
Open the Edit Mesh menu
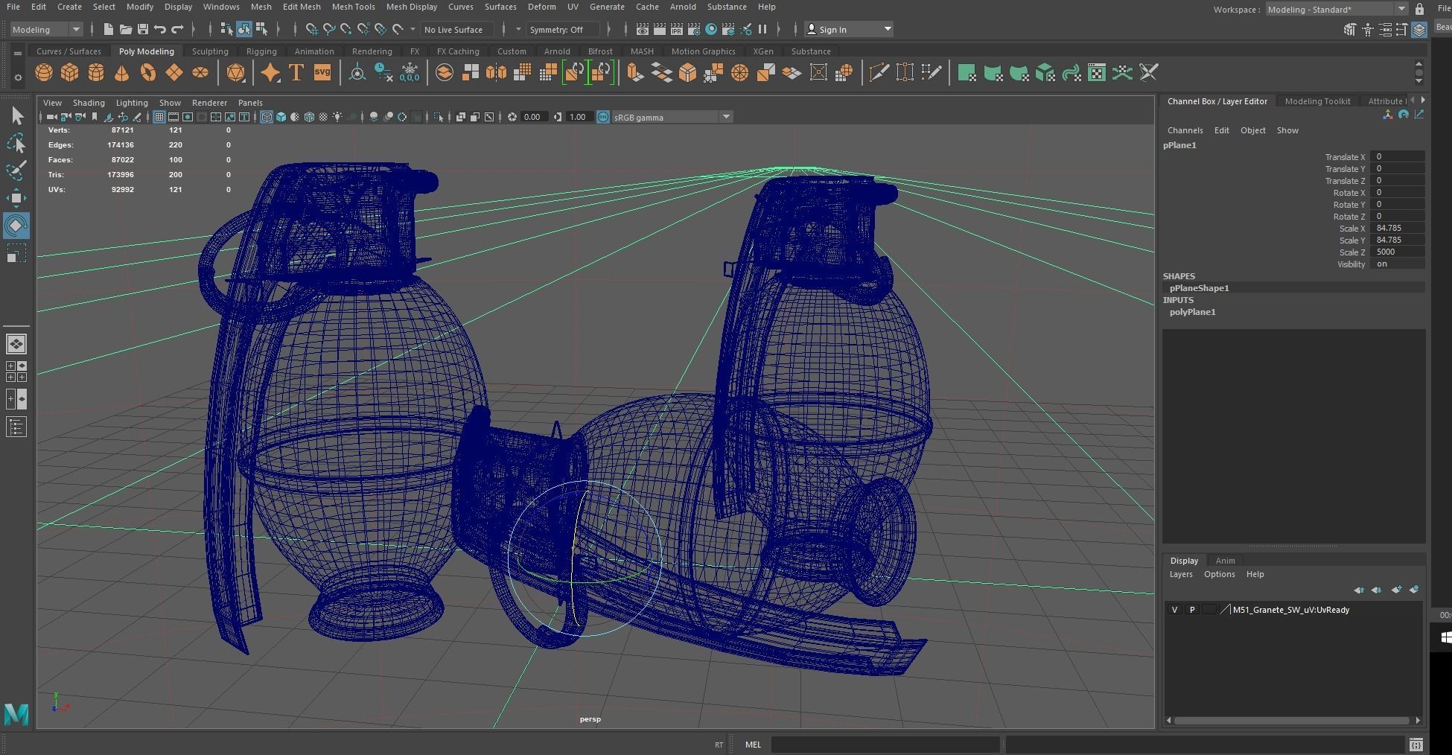point(302,7)
